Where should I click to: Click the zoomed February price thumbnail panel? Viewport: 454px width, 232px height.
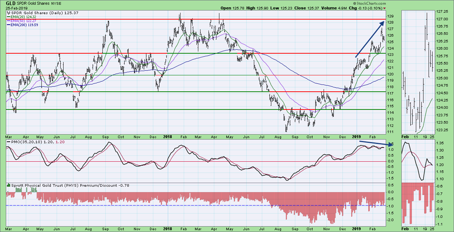point(418,72)
